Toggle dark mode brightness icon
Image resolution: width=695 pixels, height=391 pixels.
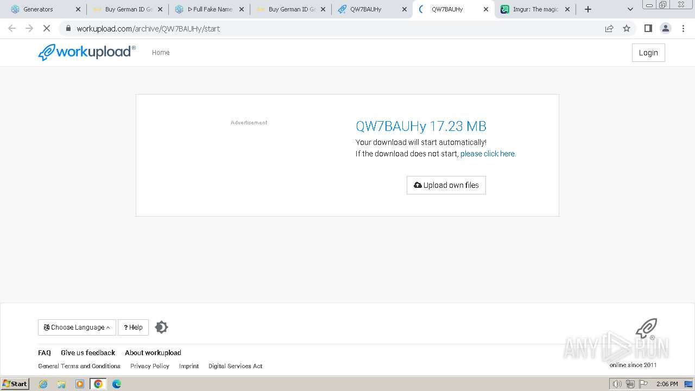coord(161,327)
